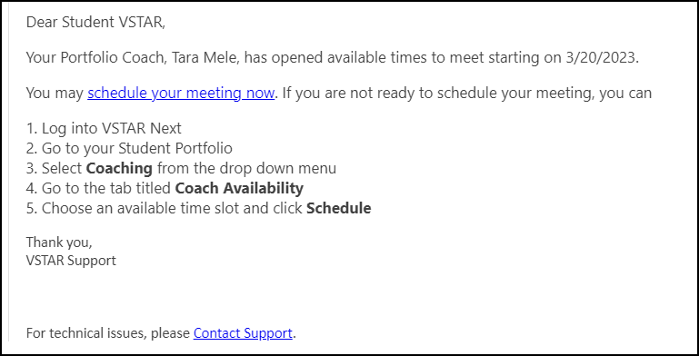Open the 'schedule your meeting now' link
The height and width of the screenshot is (356, 699).
(x=181, y=94)
